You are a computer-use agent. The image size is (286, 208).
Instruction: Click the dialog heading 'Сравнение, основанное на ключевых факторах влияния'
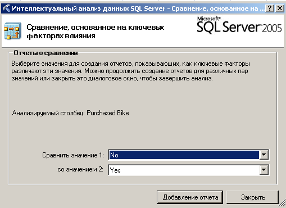coord(96,31)
